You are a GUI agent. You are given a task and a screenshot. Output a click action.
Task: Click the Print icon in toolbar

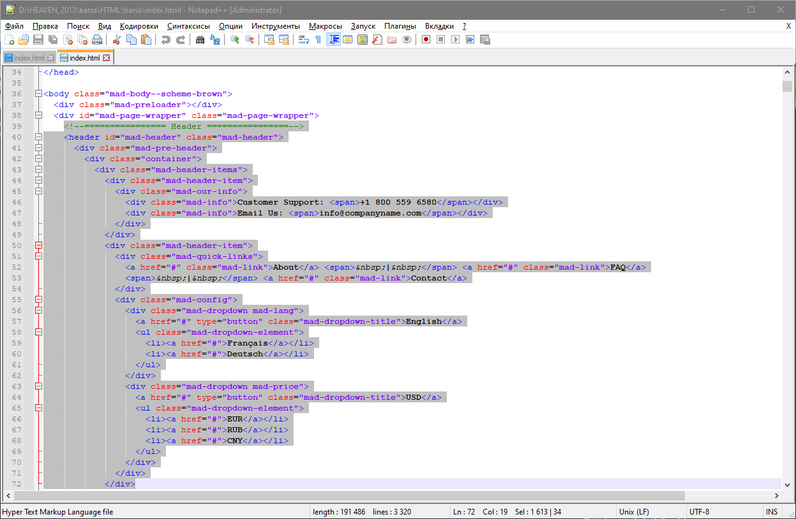[x=97, y=40]
